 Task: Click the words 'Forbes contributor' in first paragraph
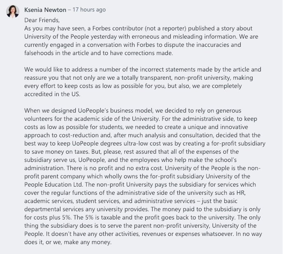tap(118, 28)
